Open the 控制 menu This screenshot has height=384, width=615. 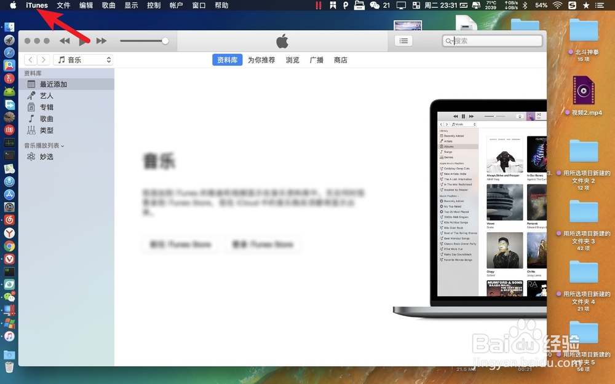pyautogui.click(x=154, y=5)
